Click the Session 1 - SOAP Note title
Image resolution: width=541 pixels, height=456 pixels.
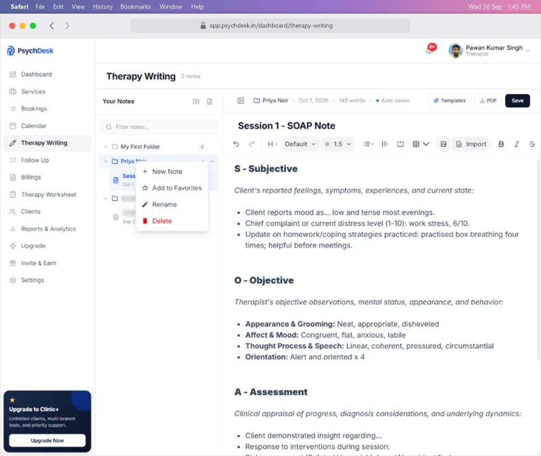point(286,126)
